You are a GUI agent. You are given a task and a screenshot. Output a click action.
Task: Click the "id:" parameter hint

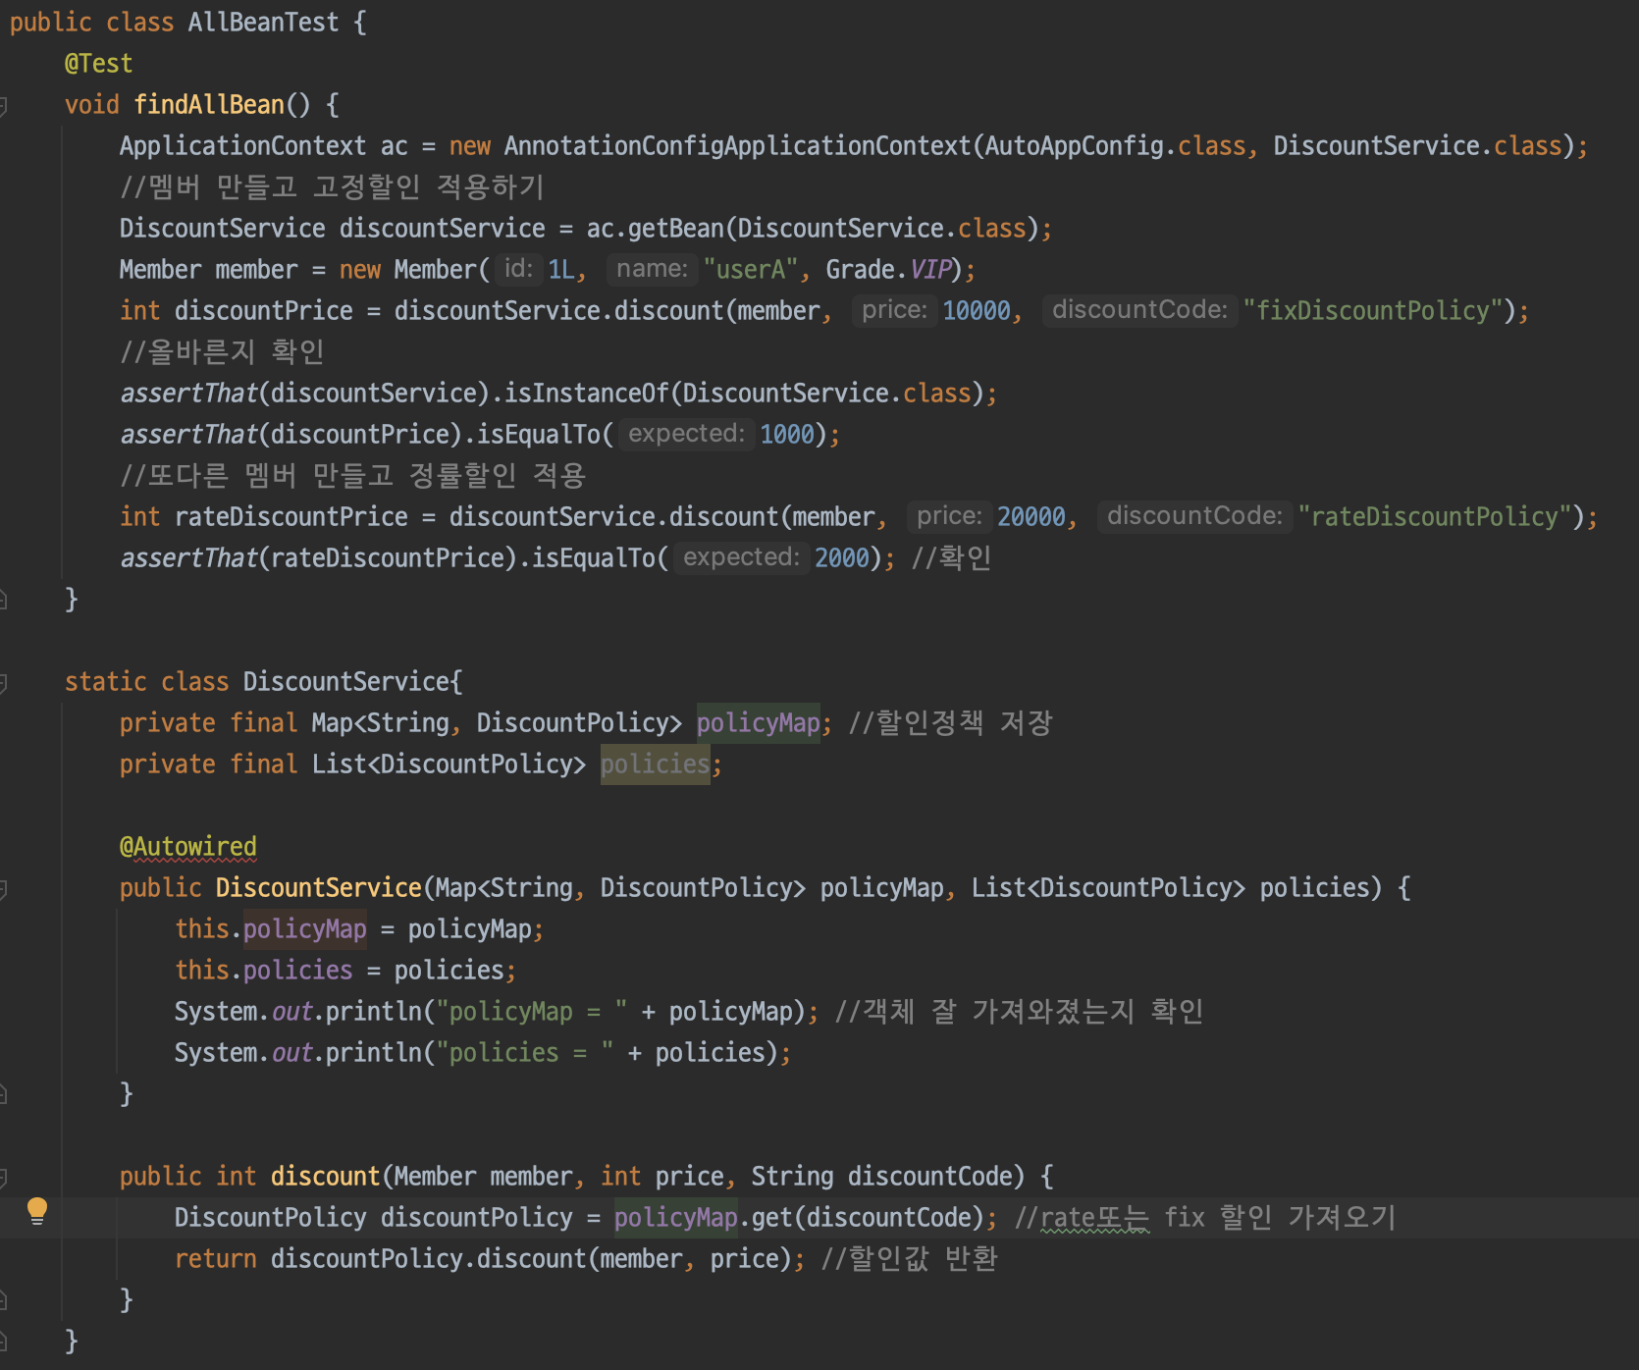pos(517,269)
